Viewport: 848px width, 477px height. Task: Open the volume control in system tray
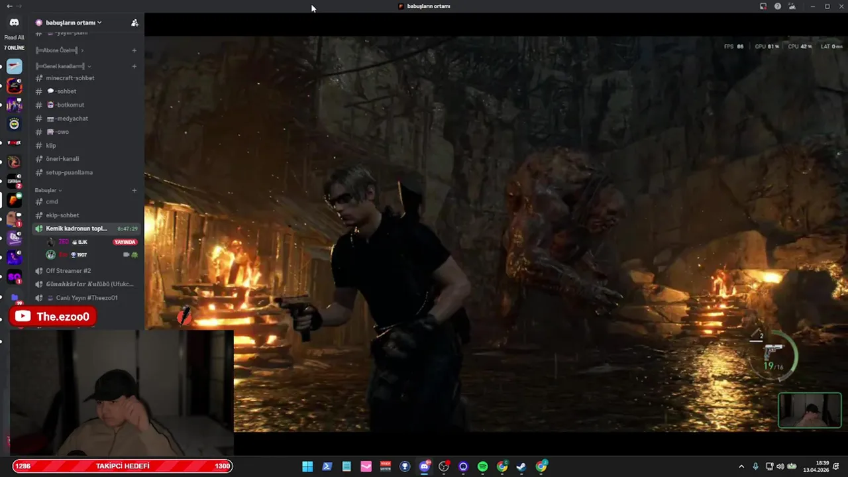click(780, 466)
